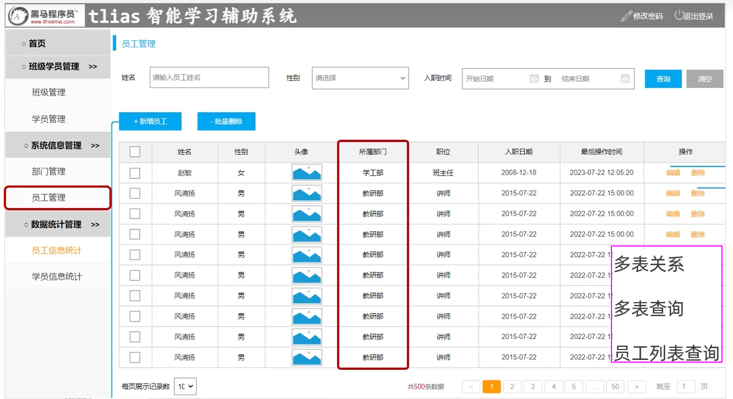This screenshot has width=733, height=399.
Task: Click the itheima logo in header
Action: [46, 16]
